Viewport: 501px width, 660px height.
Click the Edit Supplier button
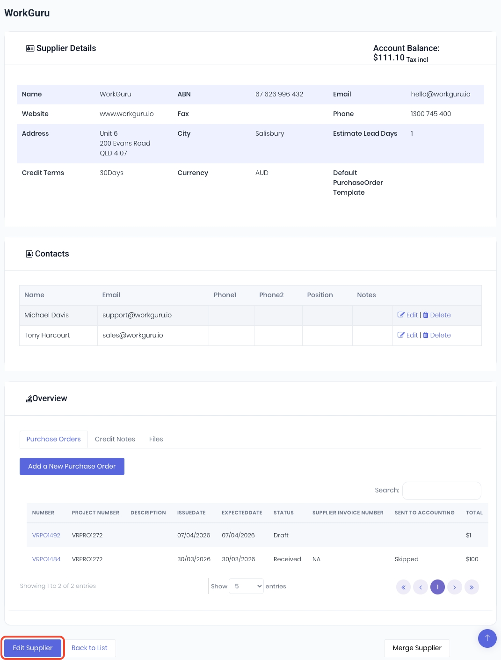tap(33, 648)
